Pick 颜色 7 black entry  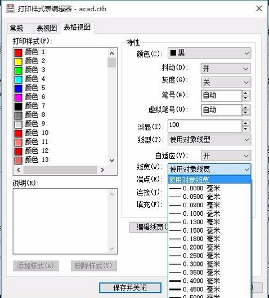(x=61, y=106)
